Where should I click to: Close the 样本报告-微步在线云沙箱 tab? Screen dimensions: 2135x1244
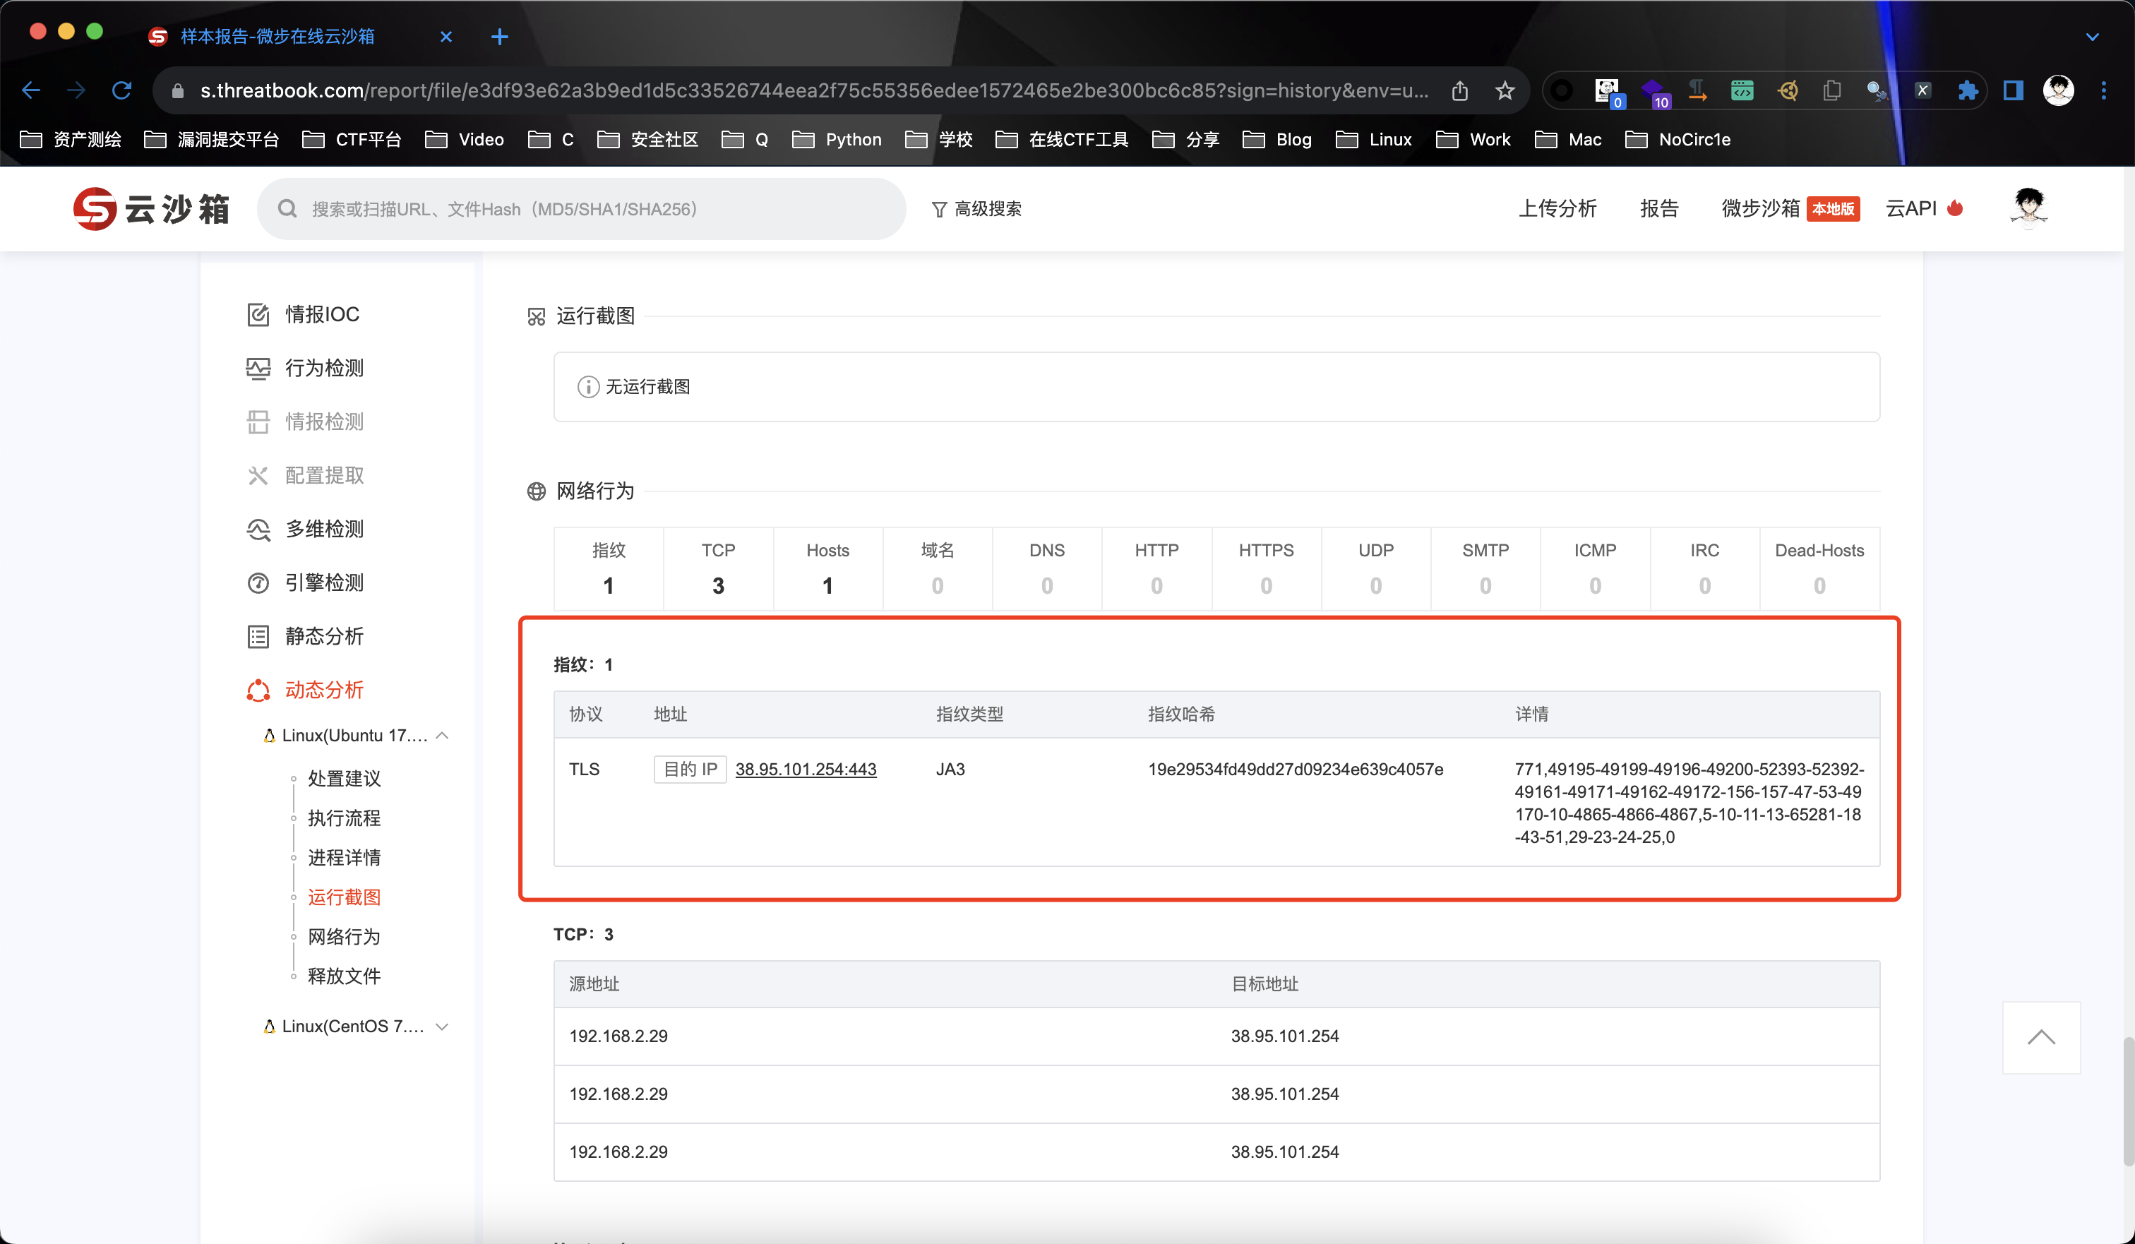tap(446, 37)
